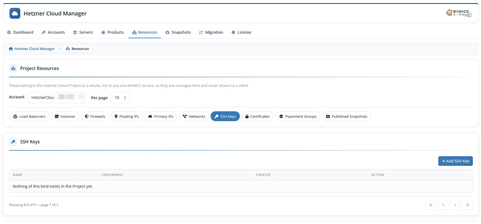Click the NAME column header
481x224 pixels.
tap(17, 175)
